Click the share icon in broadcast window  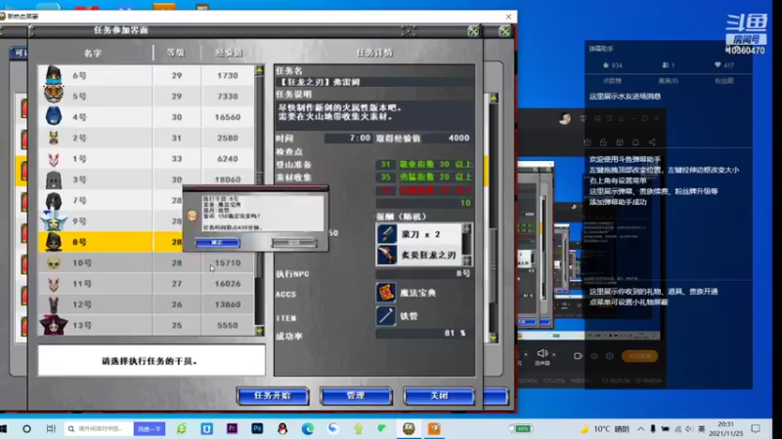pos(652,142)
